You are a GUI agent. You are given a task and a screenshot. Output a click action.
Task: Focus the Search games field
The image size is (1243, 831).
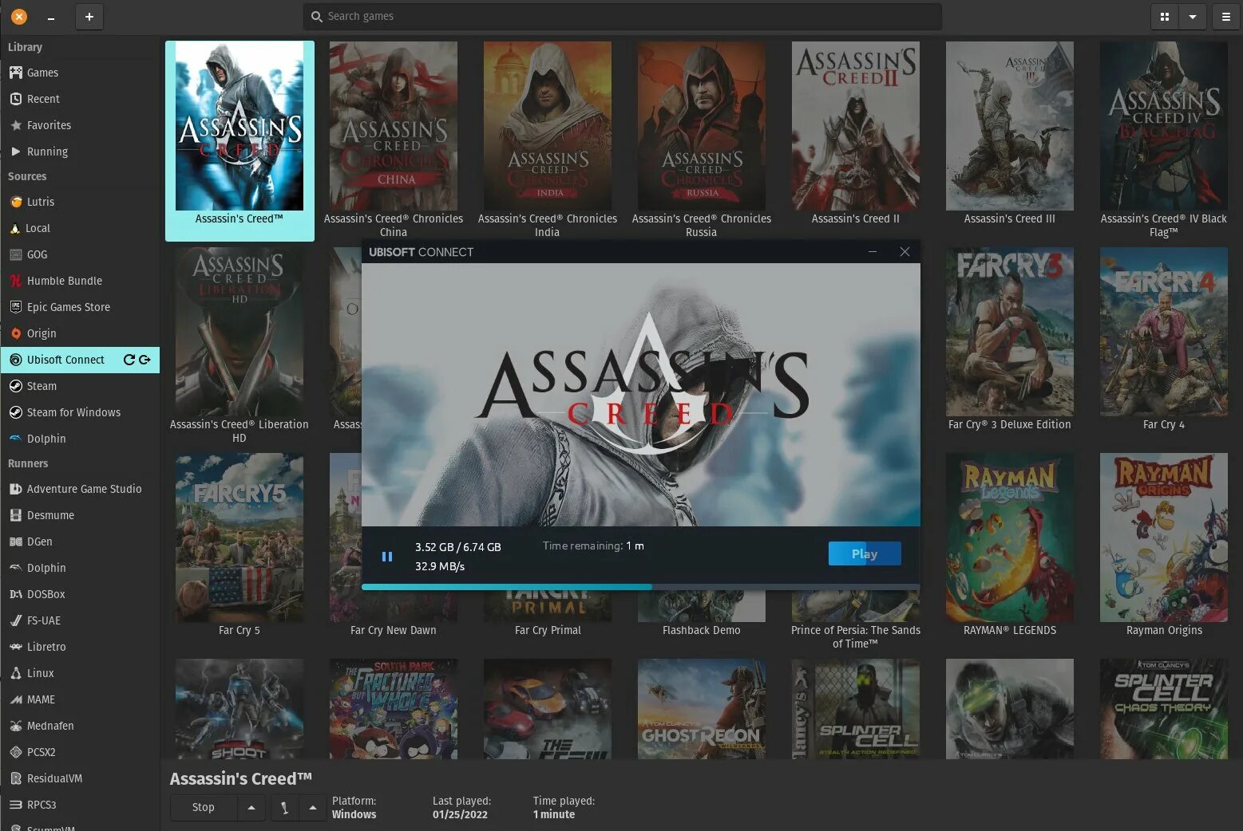tap(622, 17)
